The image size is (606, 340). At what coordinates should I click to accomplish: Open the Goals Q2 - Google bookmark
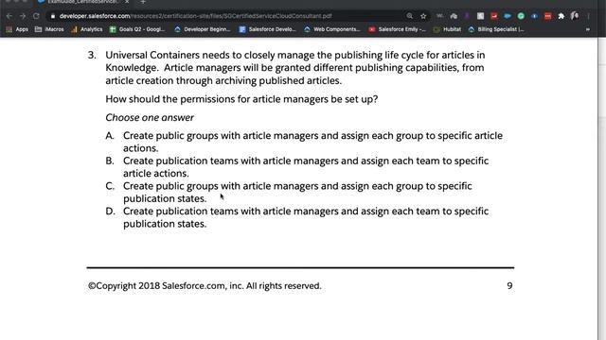137,29
